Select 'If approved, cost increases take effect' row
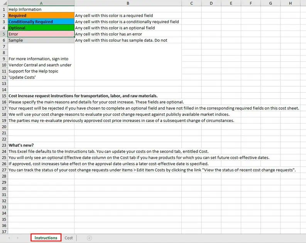The image size is (306, 243). (x=108, y=164)
